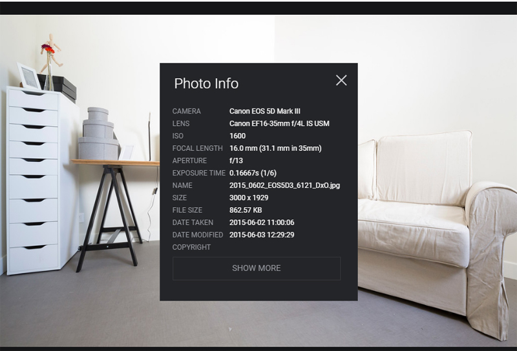Close the Photo Info panel
The height and width of the screenshot is (351, 517).
[x=341, y=80]
